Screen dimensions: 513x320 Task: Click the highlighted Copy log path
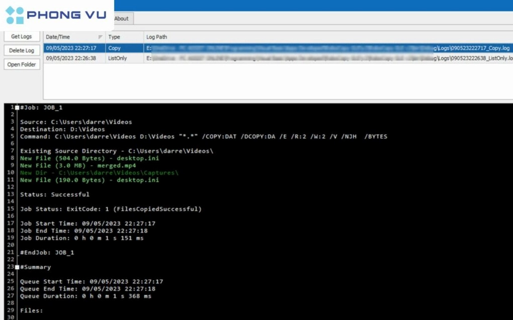302,48
